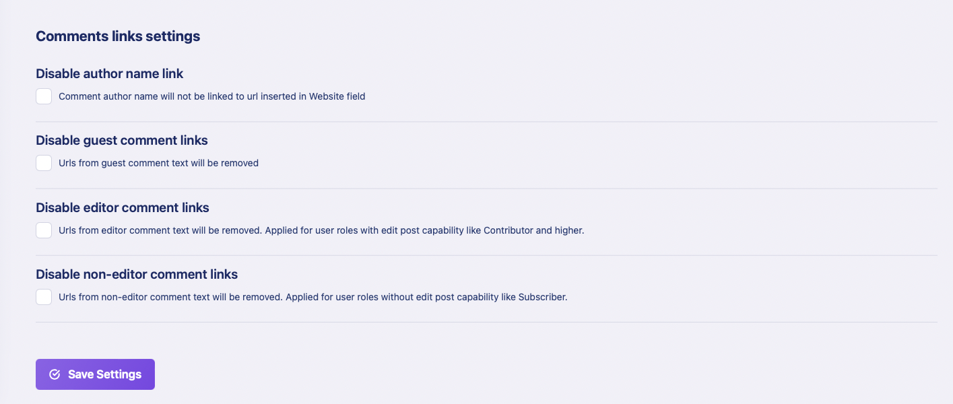The height and width of the screenshot is (404, 953).
Task: Click the label starting 'Comment author name will not'
Action: [x=212, y=96]
